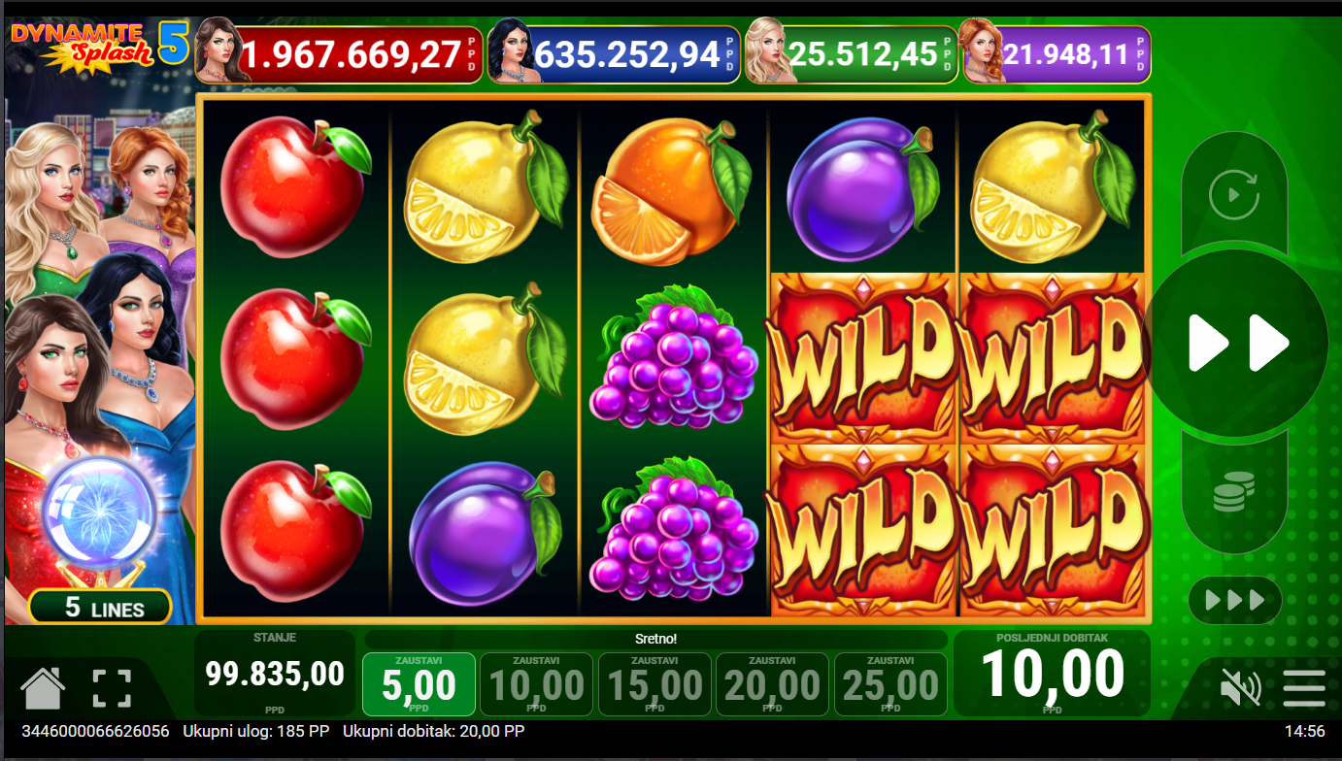Click the home icon
The width and height of the screenshot is (1342, 761).
[43, 687]
